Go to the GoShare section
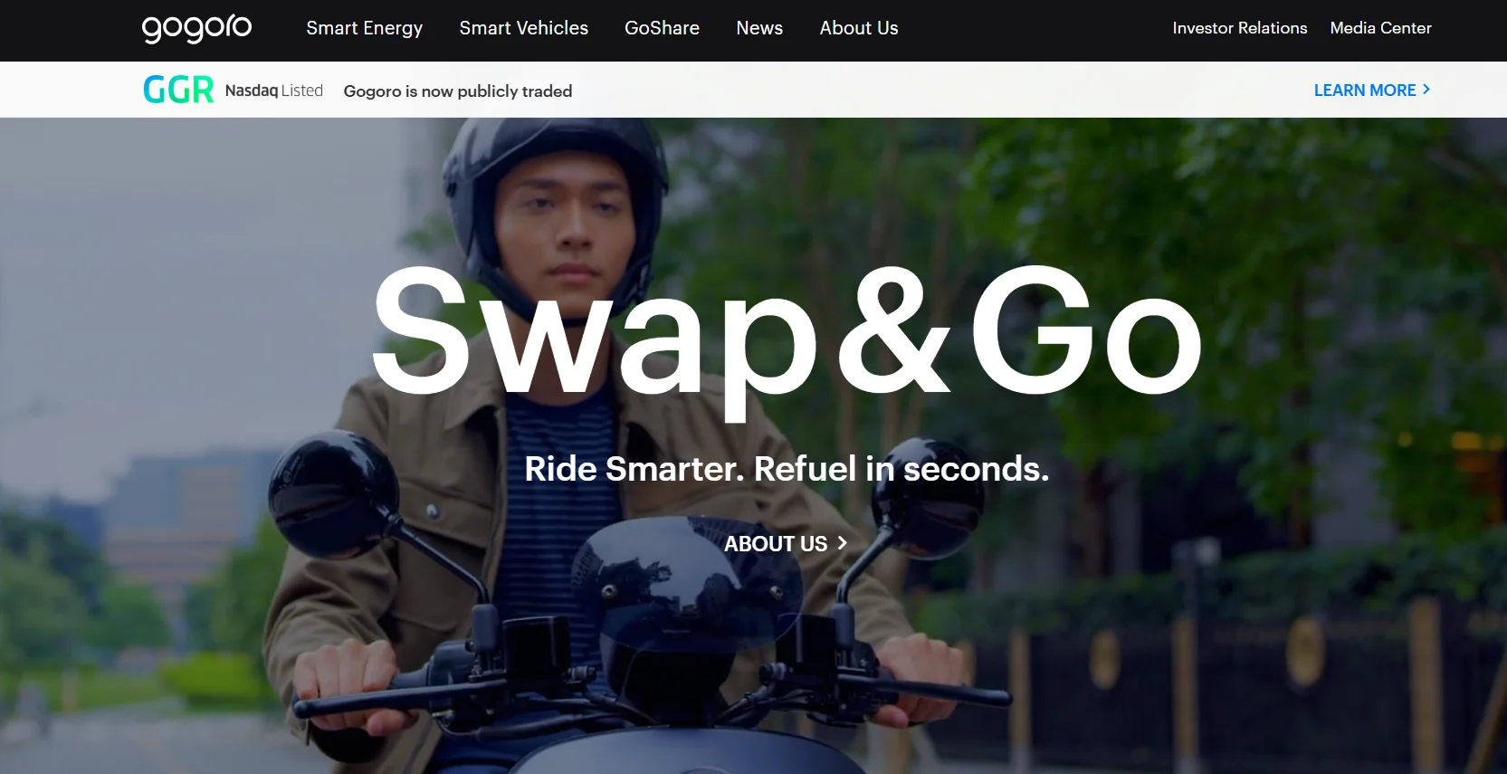 tap(662, 28)
